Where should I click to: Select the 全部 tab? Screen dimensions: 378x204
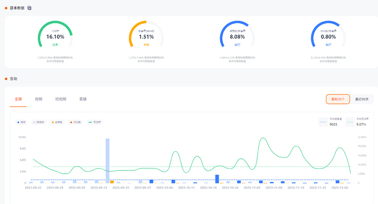[x=18, y=99]
